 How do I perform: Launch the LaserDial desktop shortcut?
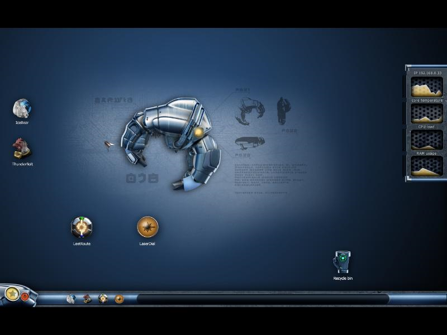(x=148, y=227)
